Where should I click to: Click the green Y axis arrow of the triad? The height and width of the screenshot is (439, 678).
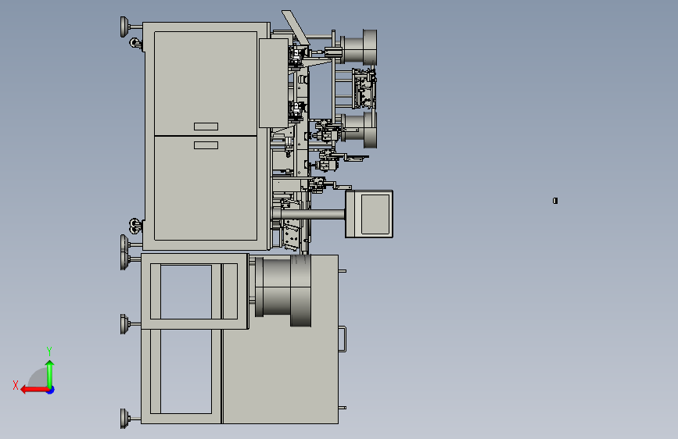[x=50, y=373]
